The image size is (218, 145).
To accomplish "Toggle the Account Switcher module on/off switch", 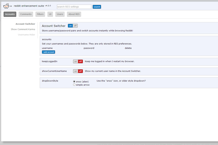I will click(73, 25).
